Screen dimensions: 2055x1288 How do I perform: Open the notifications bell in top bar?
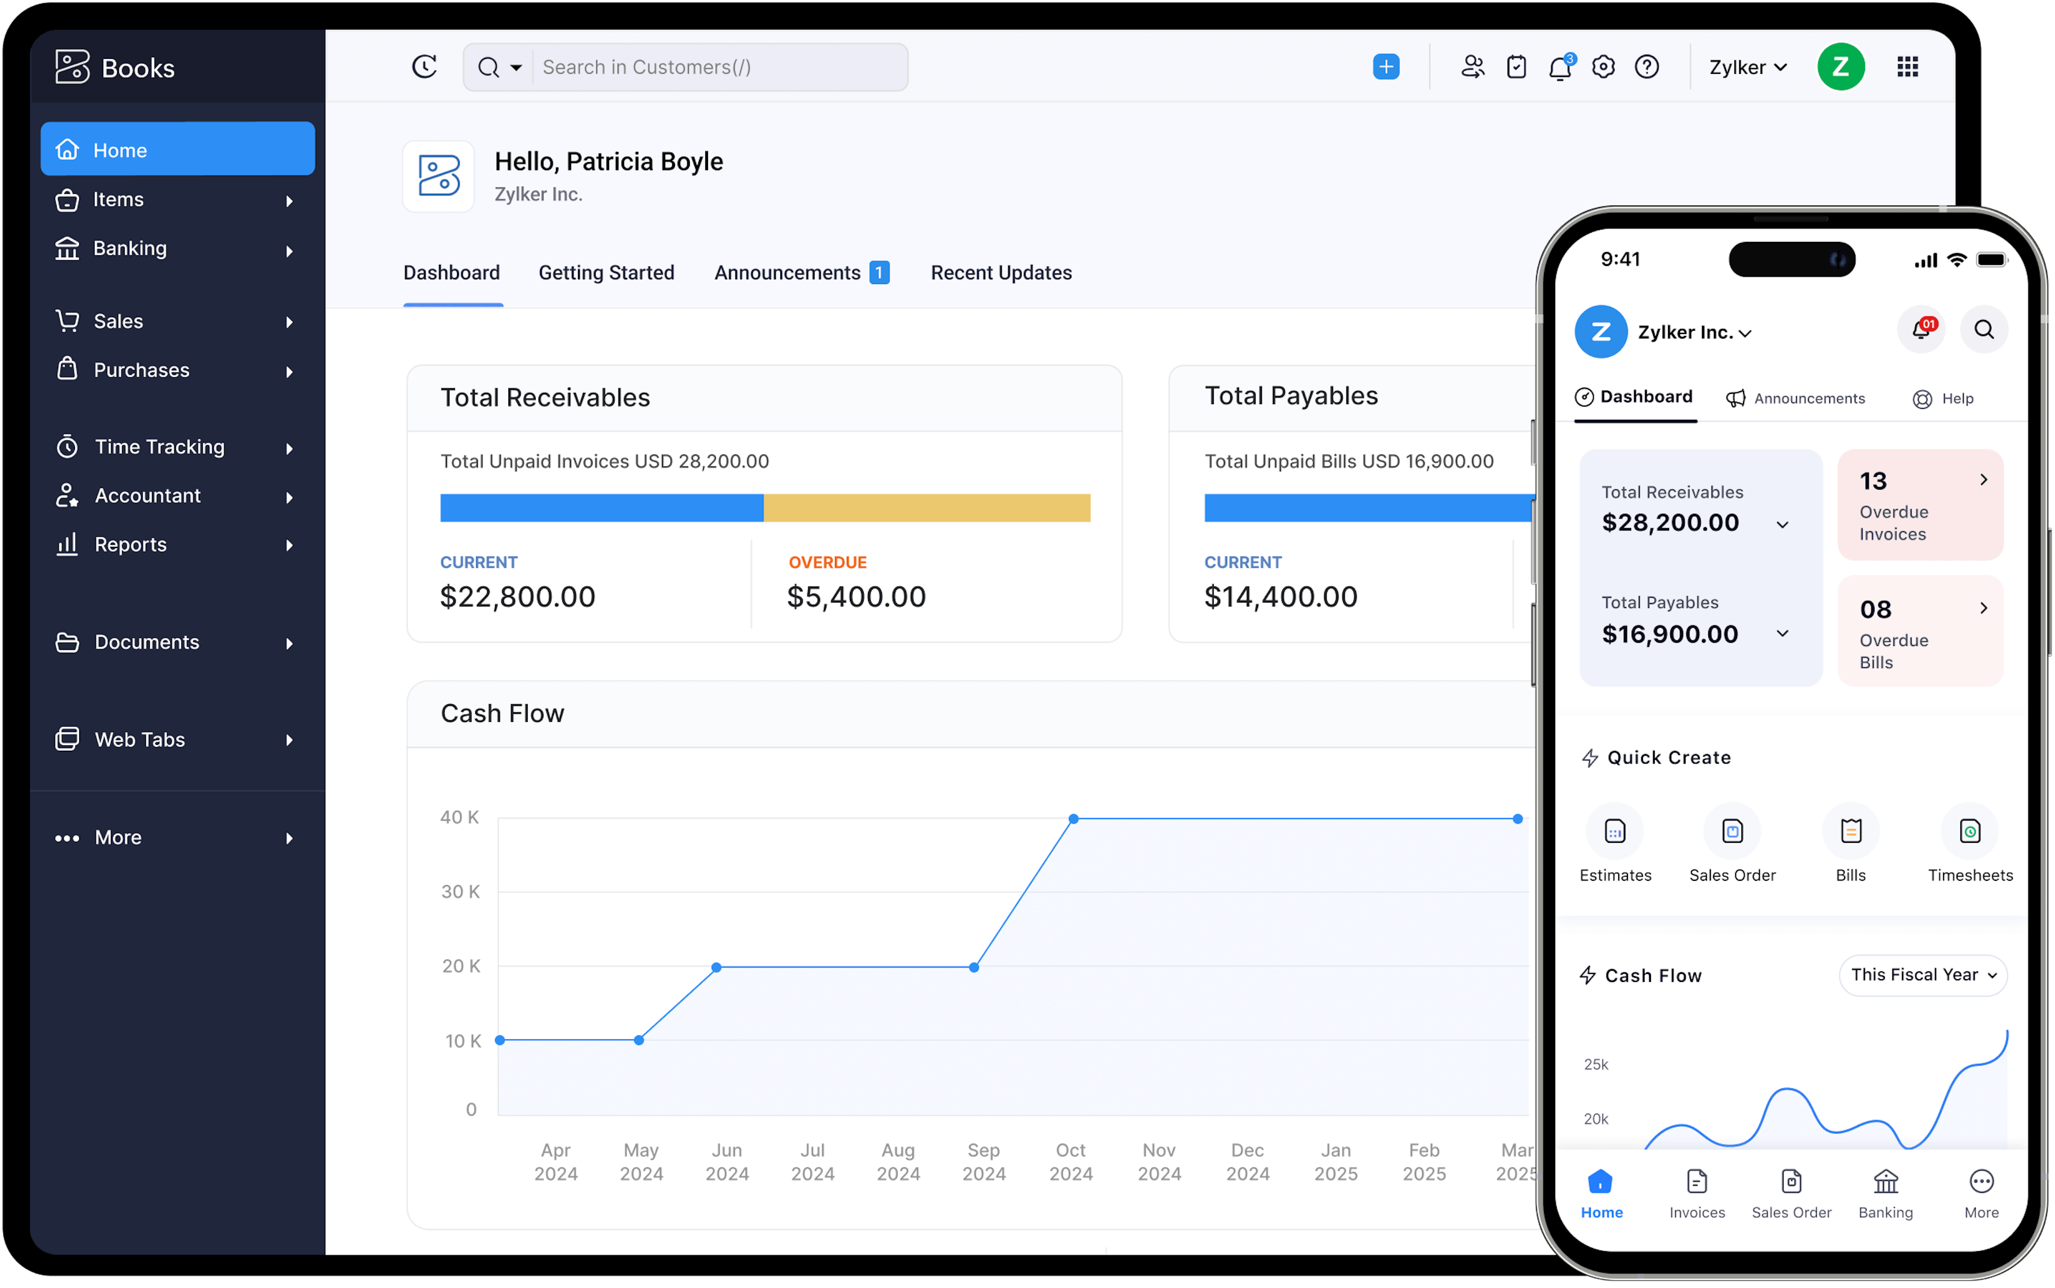(x=1559, y=67)
